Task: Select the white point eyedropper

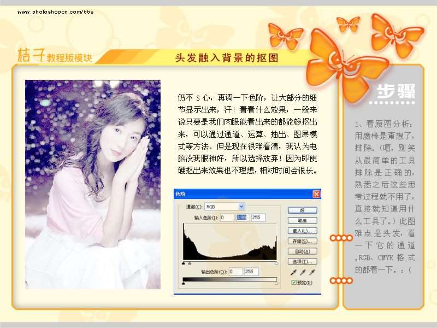Action: 312,272
